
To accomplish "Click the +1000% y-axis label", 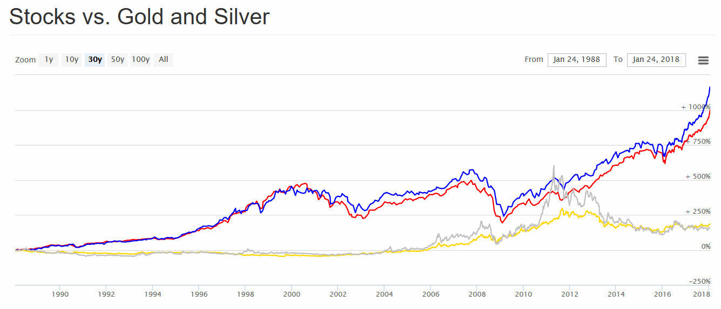I will pyautogui.click(x=696, y=107).
